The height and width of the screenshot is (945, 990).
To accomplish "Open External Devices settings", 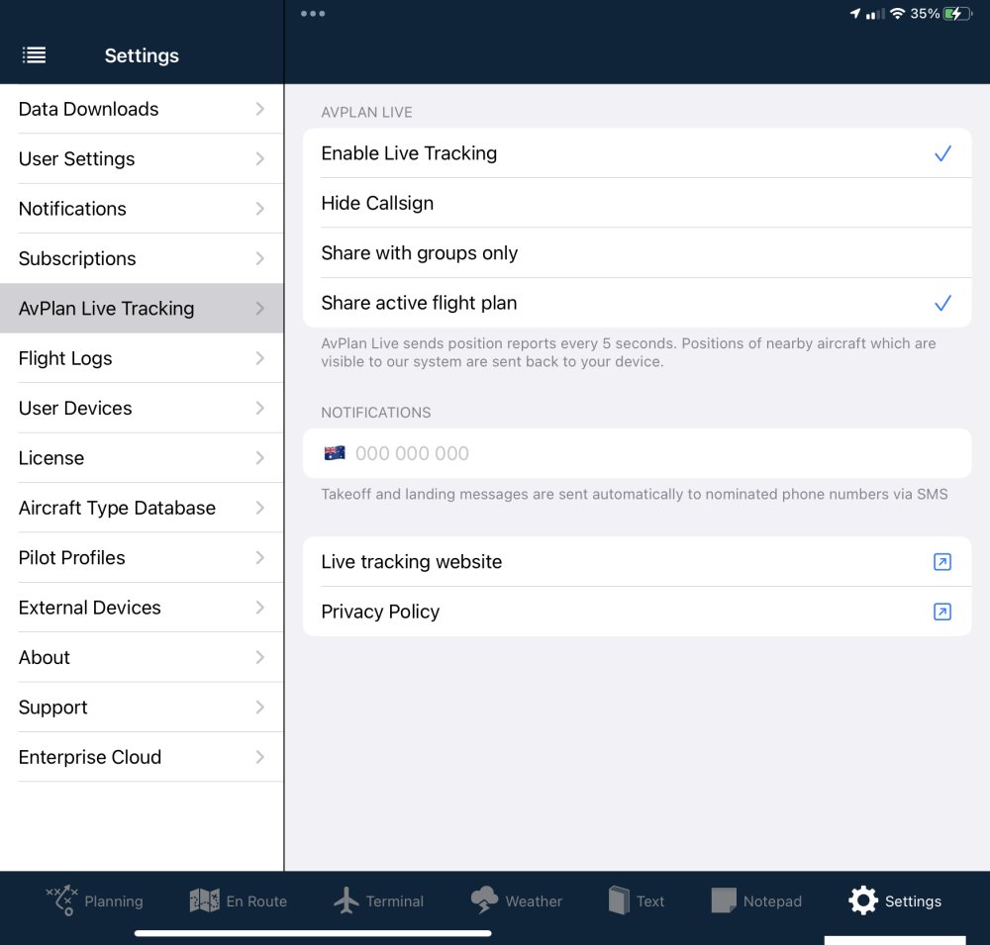I will click(142, 608).
